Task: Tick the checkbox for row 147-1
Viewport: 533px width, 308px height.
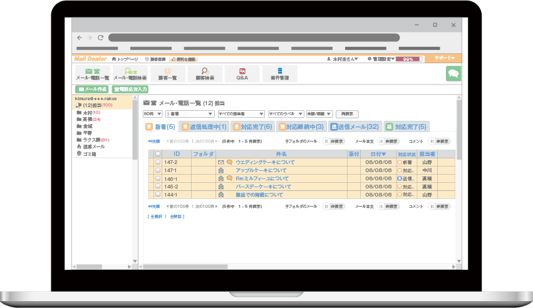Action: (x=158, y=170)
